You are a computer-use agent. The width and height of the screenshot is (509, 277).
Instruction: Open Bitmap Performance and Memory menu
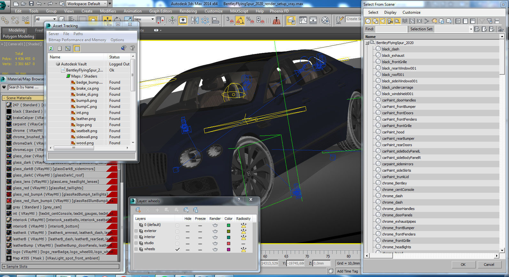[x=77, y=40]
